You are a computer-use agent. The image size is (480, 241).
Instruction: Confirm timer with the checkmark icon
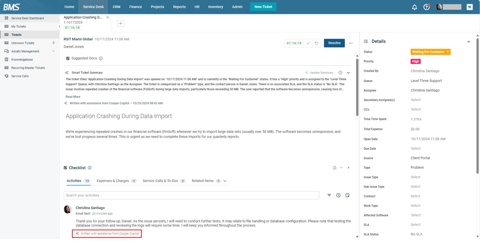point(308,43)
